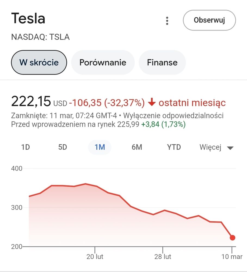This screenshot has width=247, height=272.
Task: Click the Więcej dropdown arrow
Action: [230, 148]
